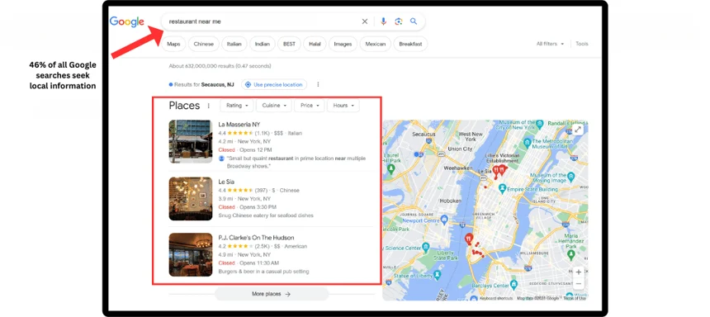Open the Rating filter dropdown

(x=236, y=106)
